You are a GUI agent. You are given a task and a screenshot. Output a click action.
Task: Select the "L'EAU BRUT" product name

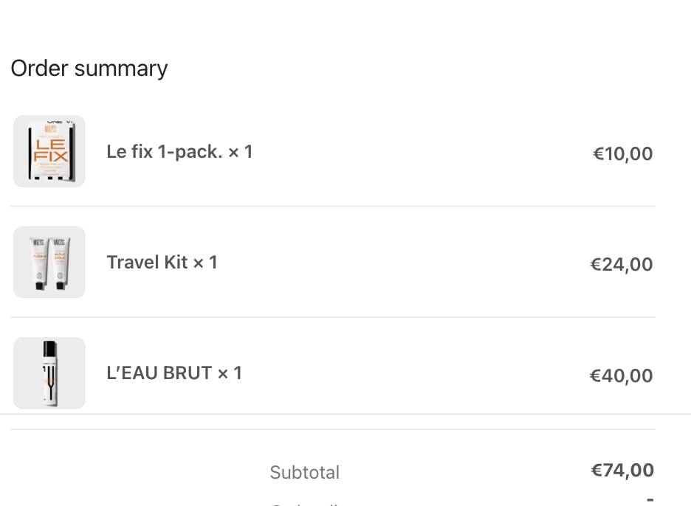tap(159, 373)
